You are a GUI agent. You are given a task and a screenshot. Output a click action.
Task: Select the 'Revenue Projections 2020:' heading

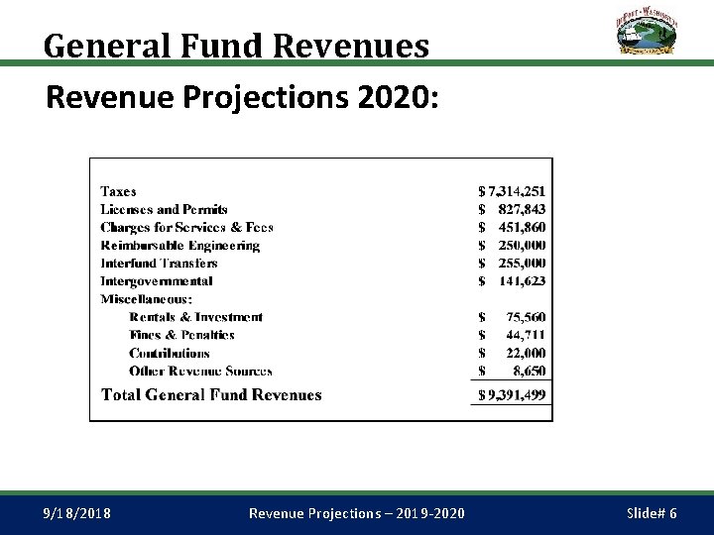coord(242,97)
